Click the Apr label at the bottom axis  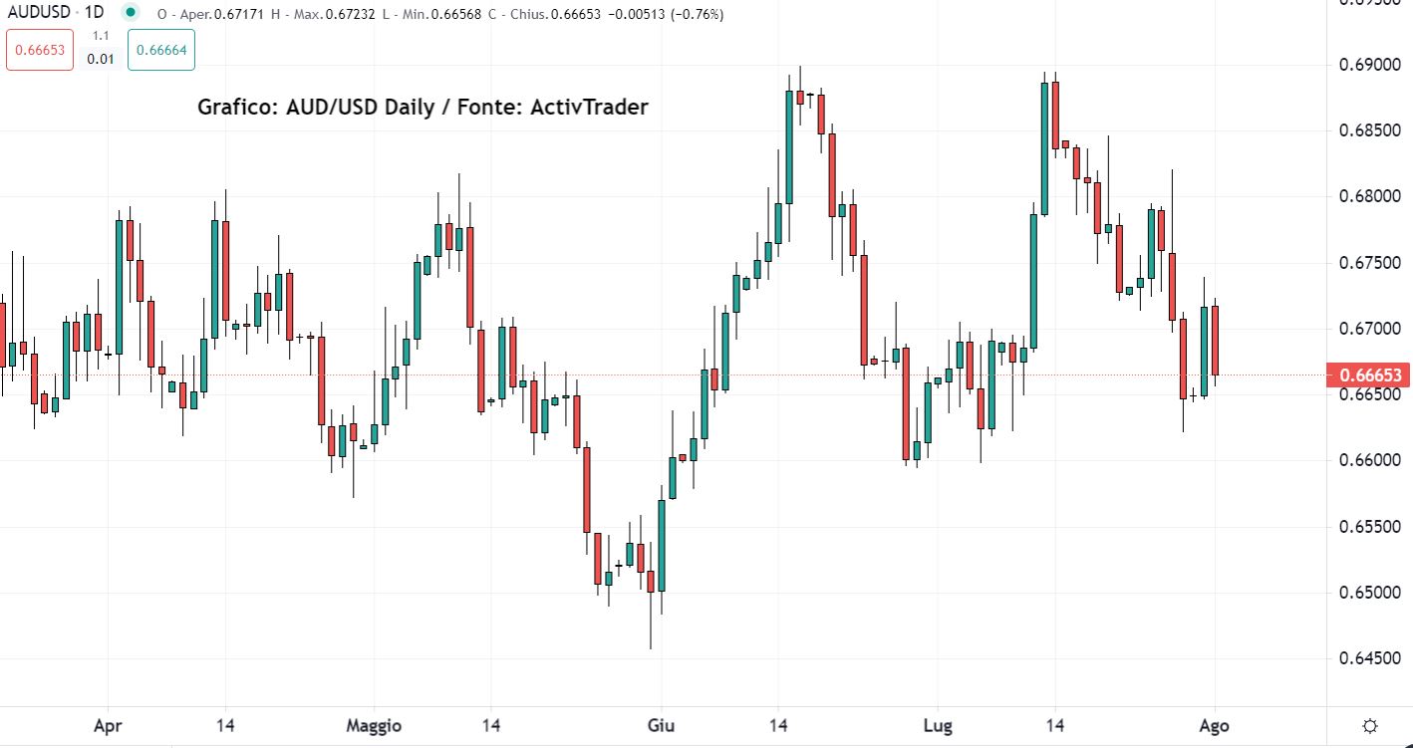[108, 726]
